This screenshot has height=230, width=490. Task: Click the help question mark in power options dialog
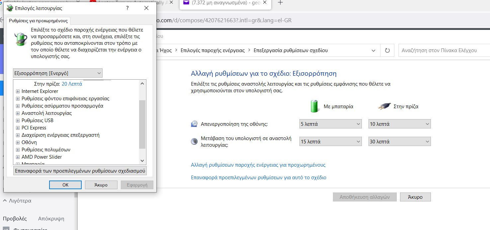127,8
